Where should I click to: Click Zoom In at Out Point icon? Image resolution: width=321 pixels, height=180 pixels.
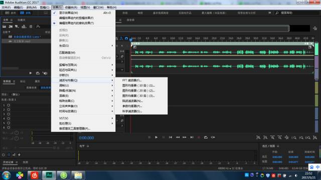(x=301, y=137)
